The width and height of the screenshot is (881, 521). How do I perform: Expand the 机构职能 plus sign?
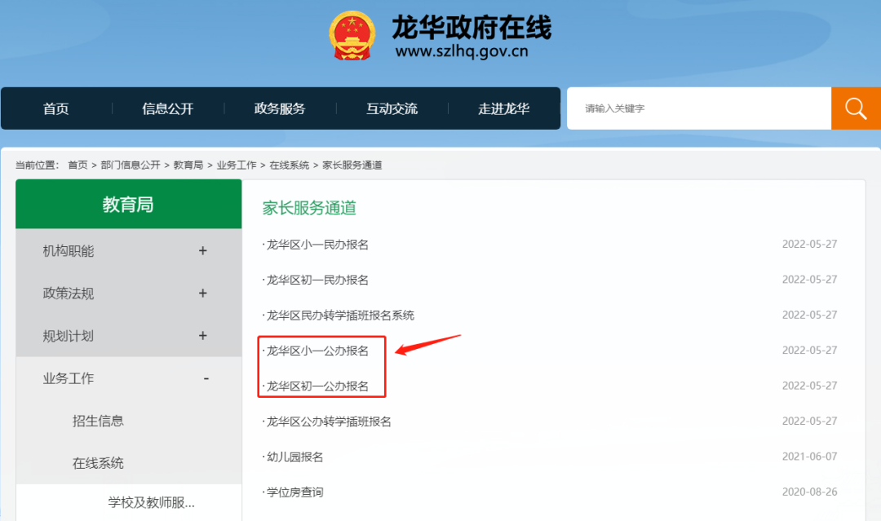(203, 250)
